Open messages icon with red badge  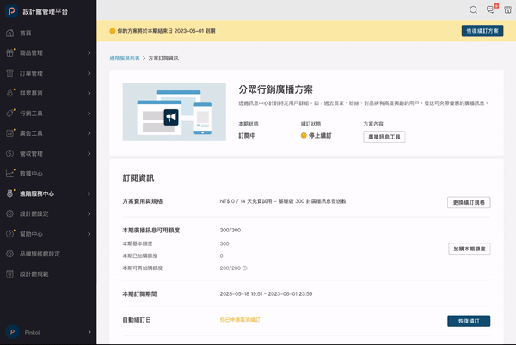(491, 9)
